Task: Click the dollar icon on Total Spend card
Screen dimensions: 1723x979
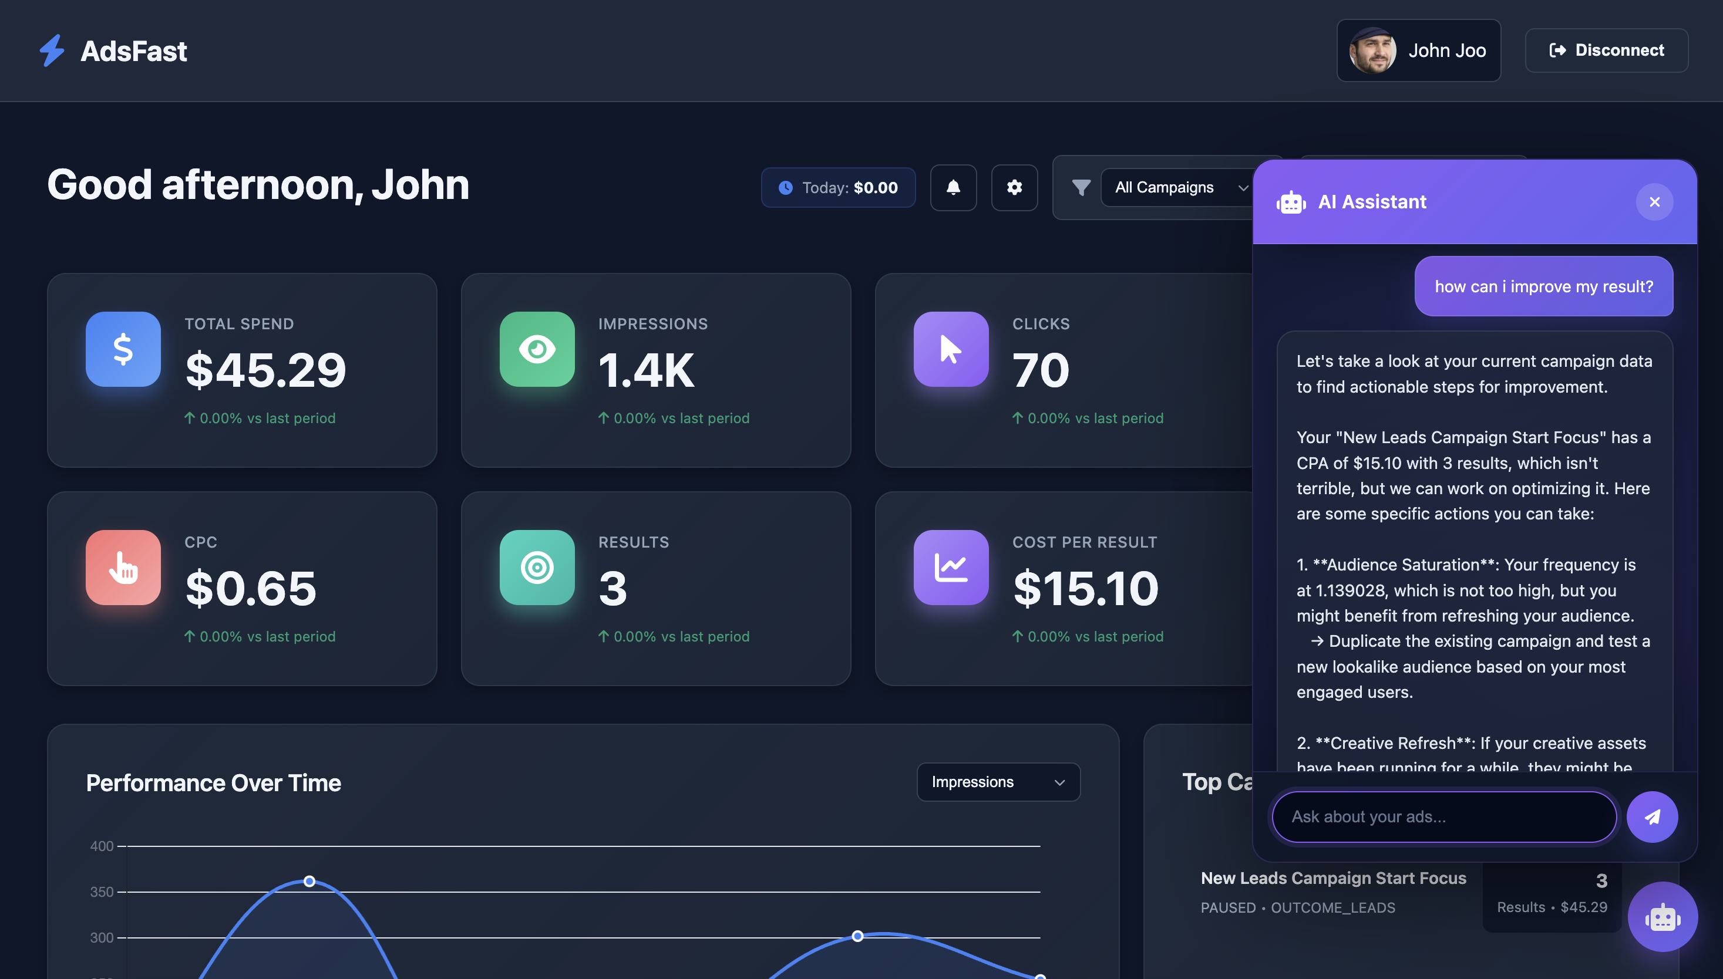Action: pos(123,349)
